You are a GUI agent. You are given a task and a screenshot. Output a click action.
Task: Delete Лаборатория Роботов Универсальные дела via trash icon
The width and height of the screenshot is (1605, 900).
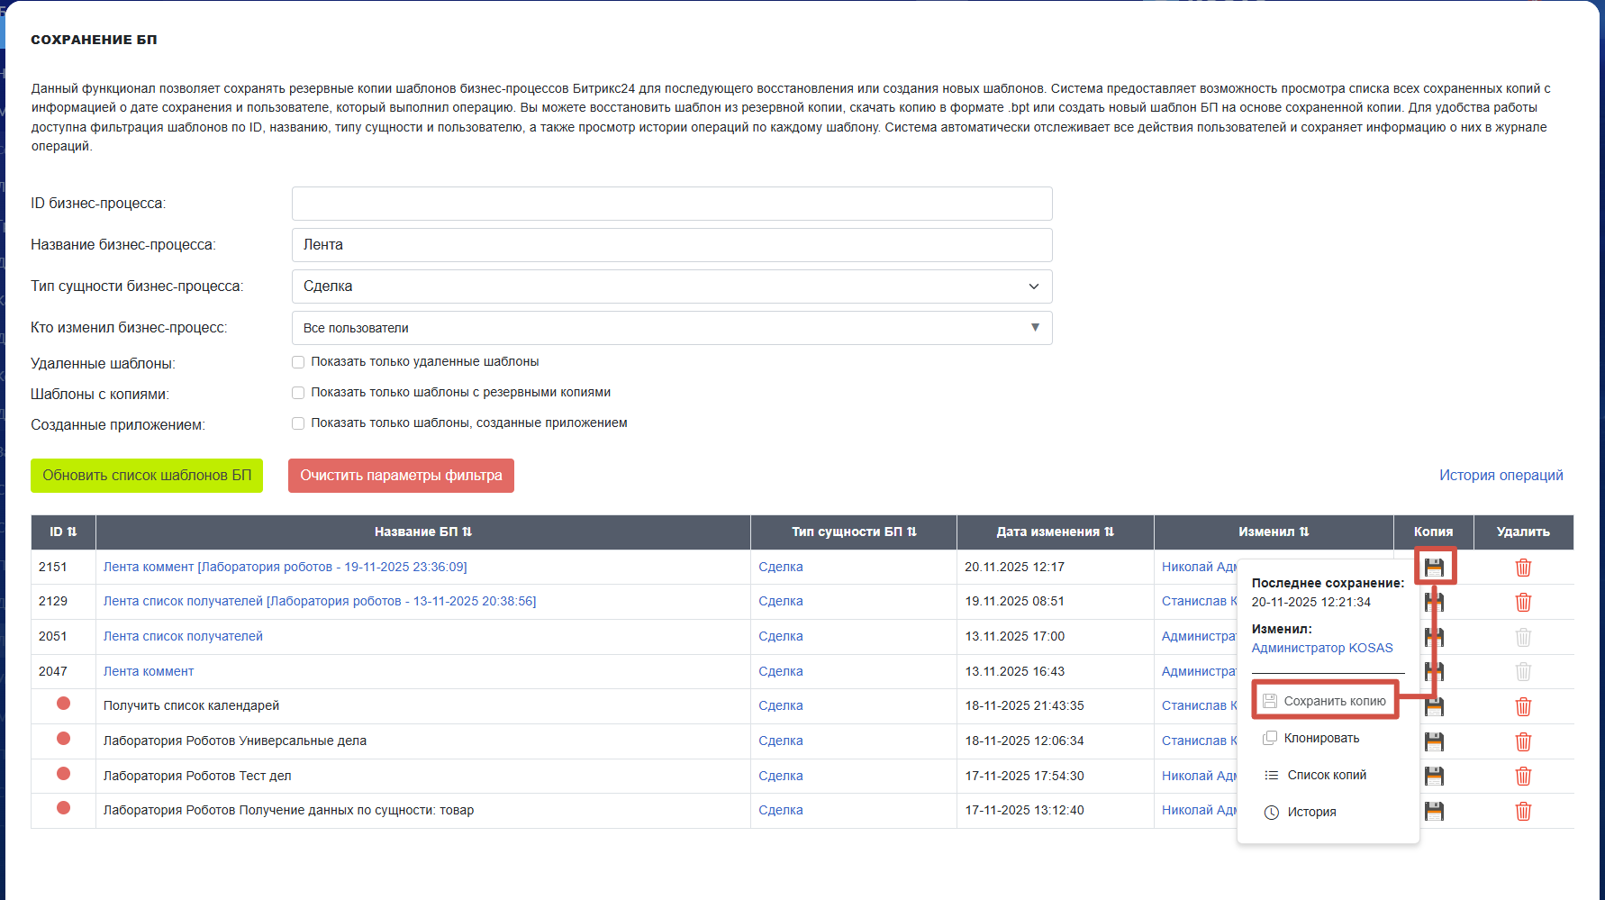click(1523, 741)
